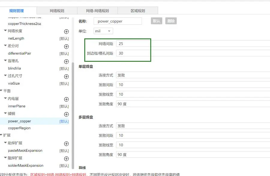Add new 阻焊扩展 rule with plus icon
The width and height of the screenshot is (270, 176).
click(x=66, y=159)
